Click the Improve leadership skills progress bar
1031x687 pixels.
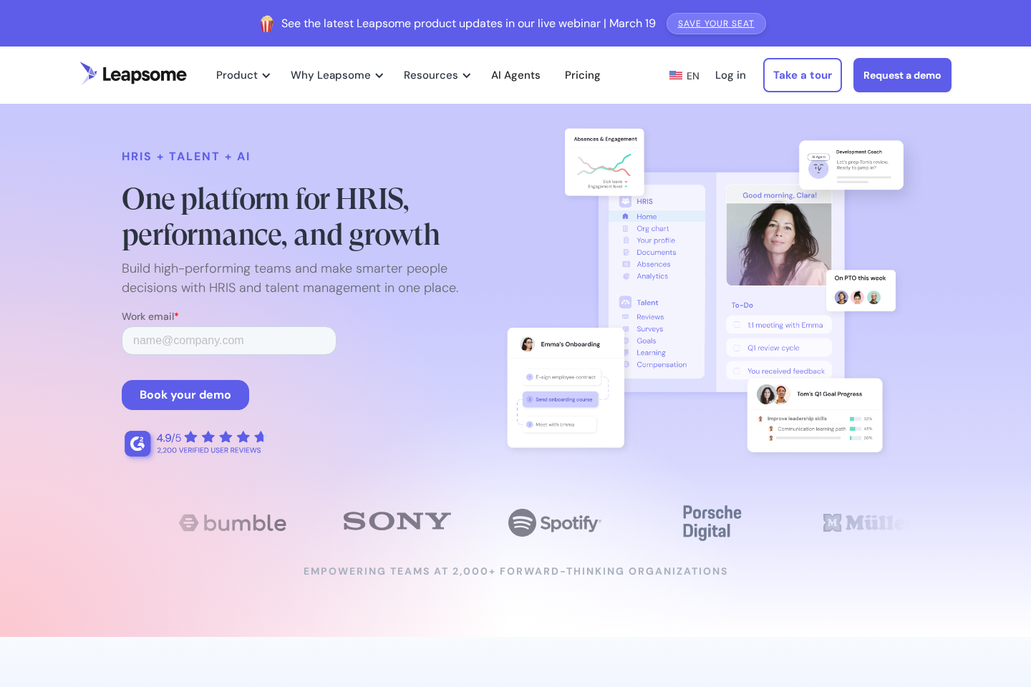coord(855,419)
